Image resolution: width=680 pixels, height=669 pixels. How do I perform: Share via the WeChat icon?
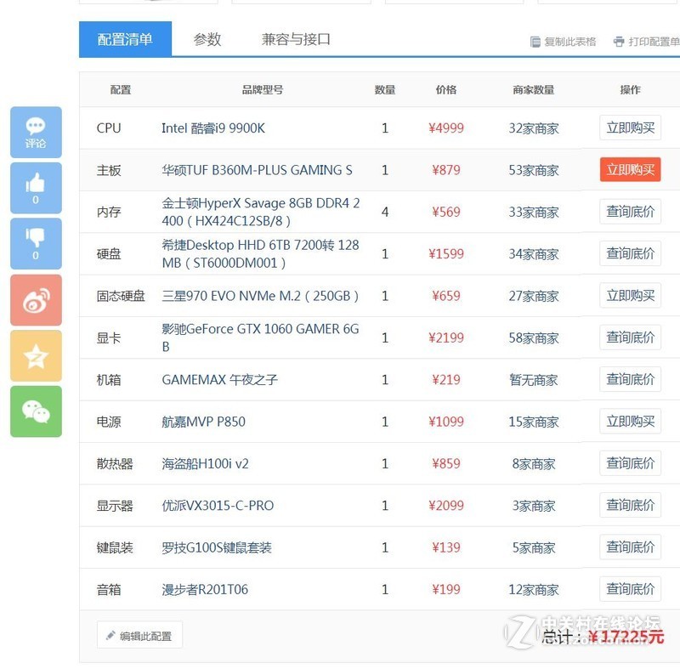[x=36, y=411]
